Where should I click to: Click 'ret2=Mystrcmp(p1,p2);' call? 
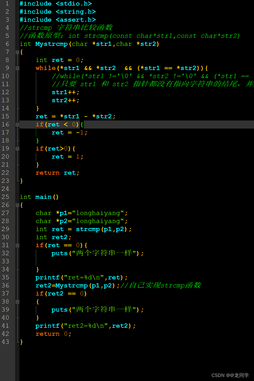tap(78, 286)
